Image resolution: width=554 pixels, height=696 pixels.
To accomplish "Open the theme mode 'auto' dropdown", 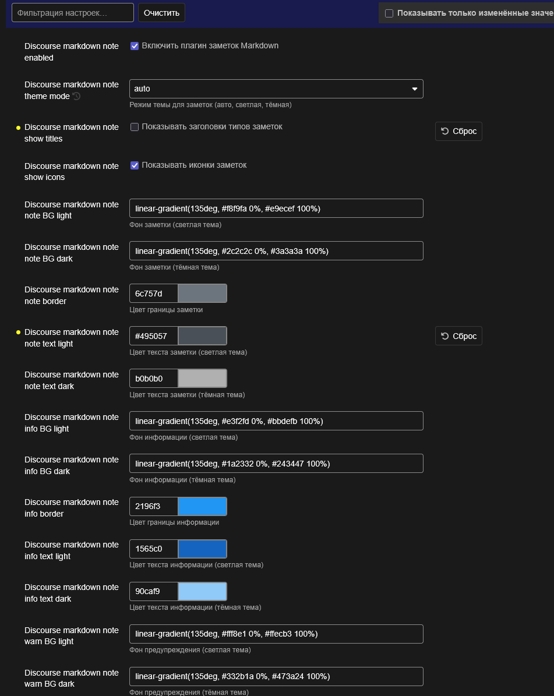I will point(276,89).
